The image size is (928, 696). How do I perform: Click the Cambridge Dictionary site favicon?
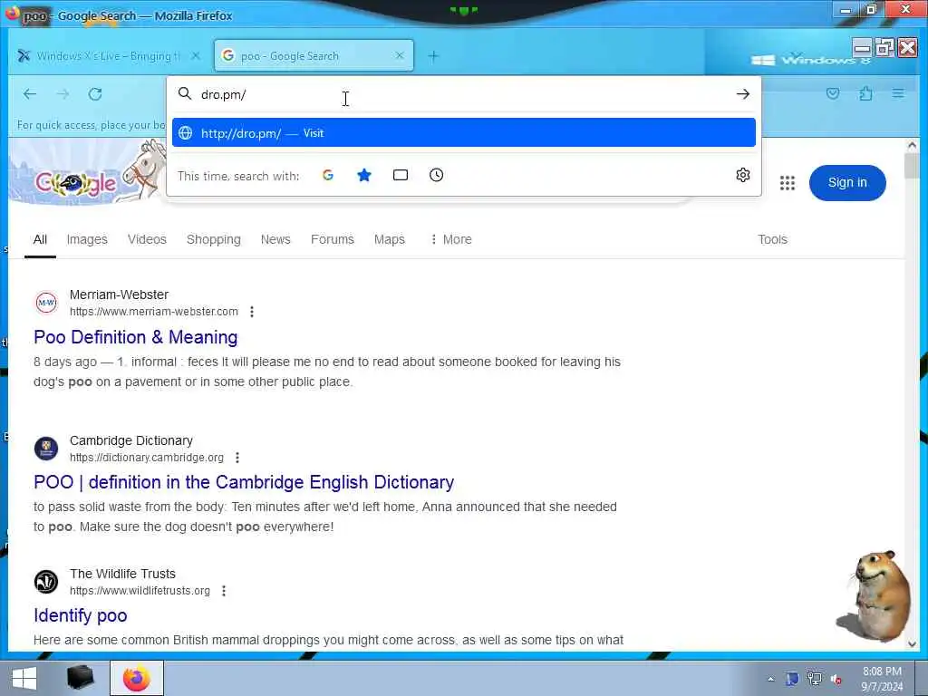[46, 449]
